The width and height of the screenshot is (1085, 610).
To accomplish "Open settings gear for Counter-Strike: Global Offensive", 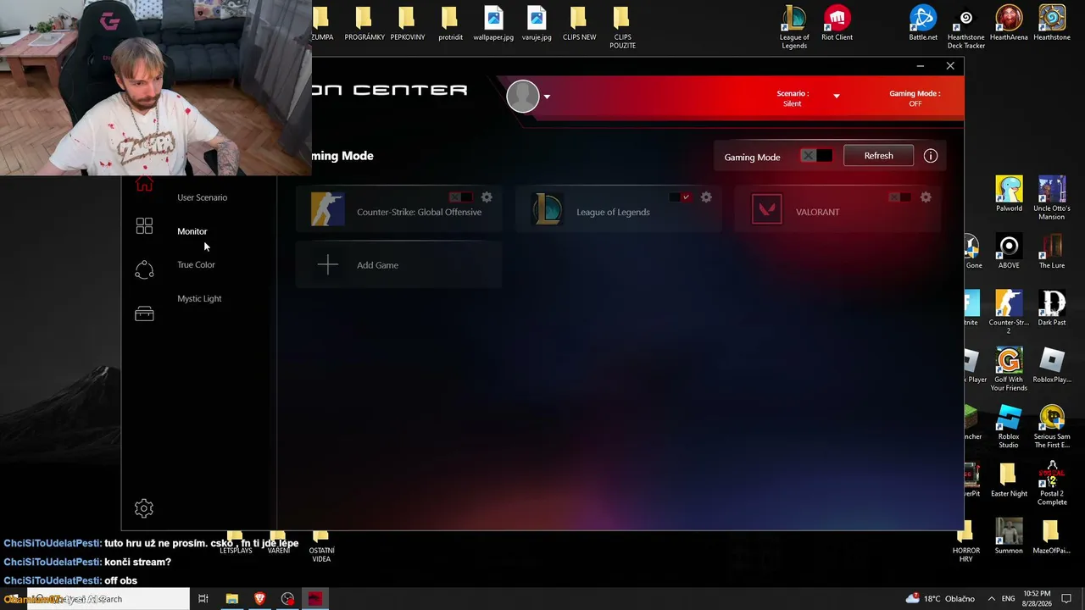I will (x=487, y=197).
